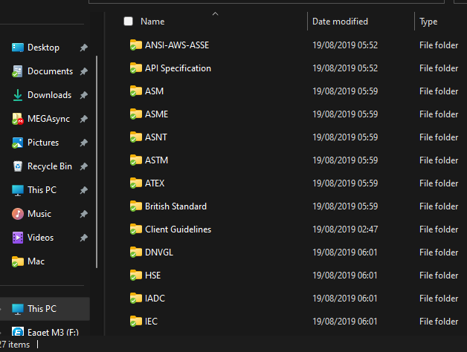Click the Recycle Bin icon
Viewport: 467px width, 352px height.
tap(18, 166)
